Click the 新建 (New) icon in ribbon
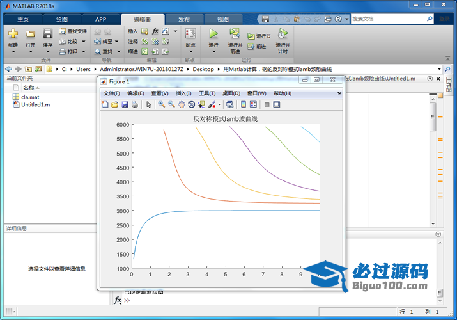The height and width of the screenshot is (320, 457). (x=13, y=33)
